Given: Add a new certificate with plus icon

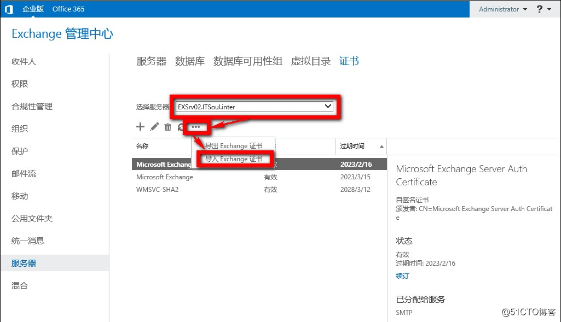Looking at the screenshot, I should [140, 126].
